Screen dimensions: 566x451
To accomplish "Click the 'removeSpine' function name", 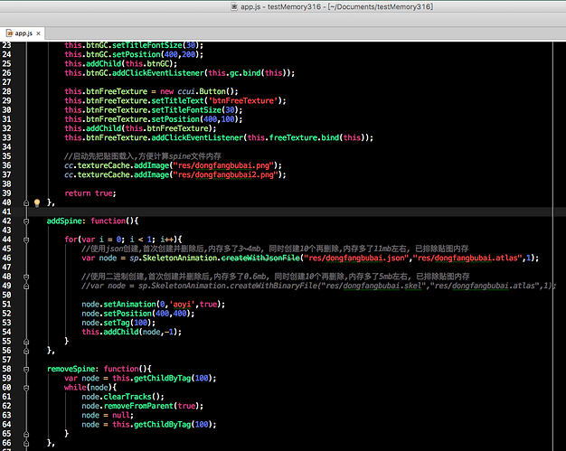I will click(x=71, y=369).
